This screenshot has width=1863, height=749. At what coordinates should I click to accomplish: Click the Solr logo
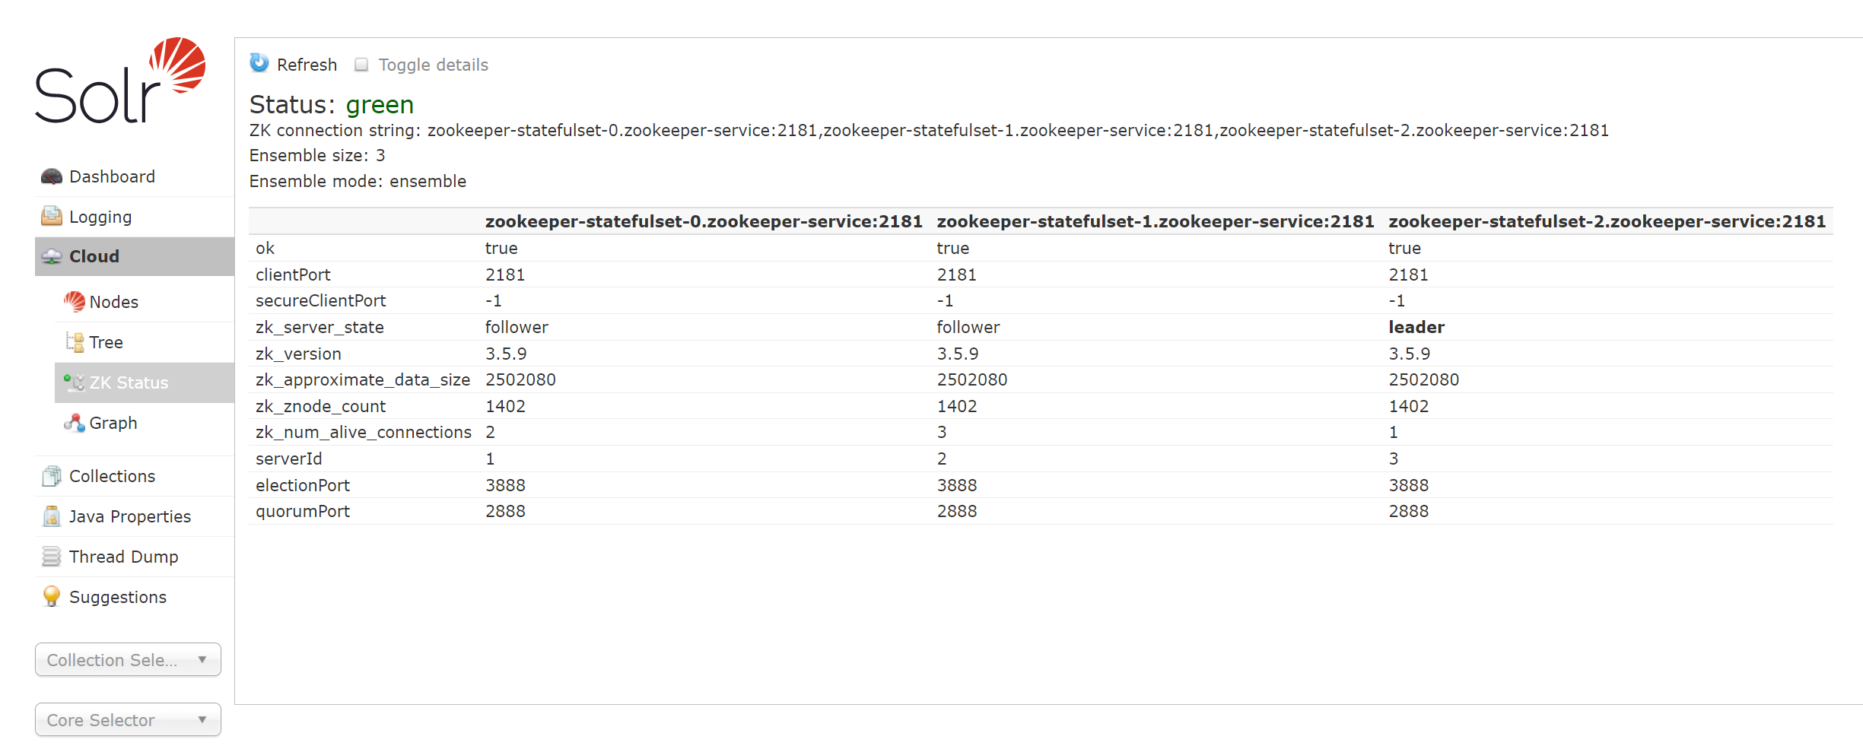pos(120,81)
